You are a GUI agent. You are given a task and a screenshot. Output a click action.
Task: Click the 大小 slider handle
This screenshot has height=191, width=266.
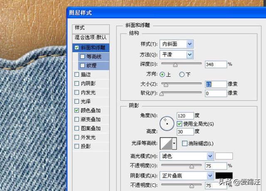166,85
